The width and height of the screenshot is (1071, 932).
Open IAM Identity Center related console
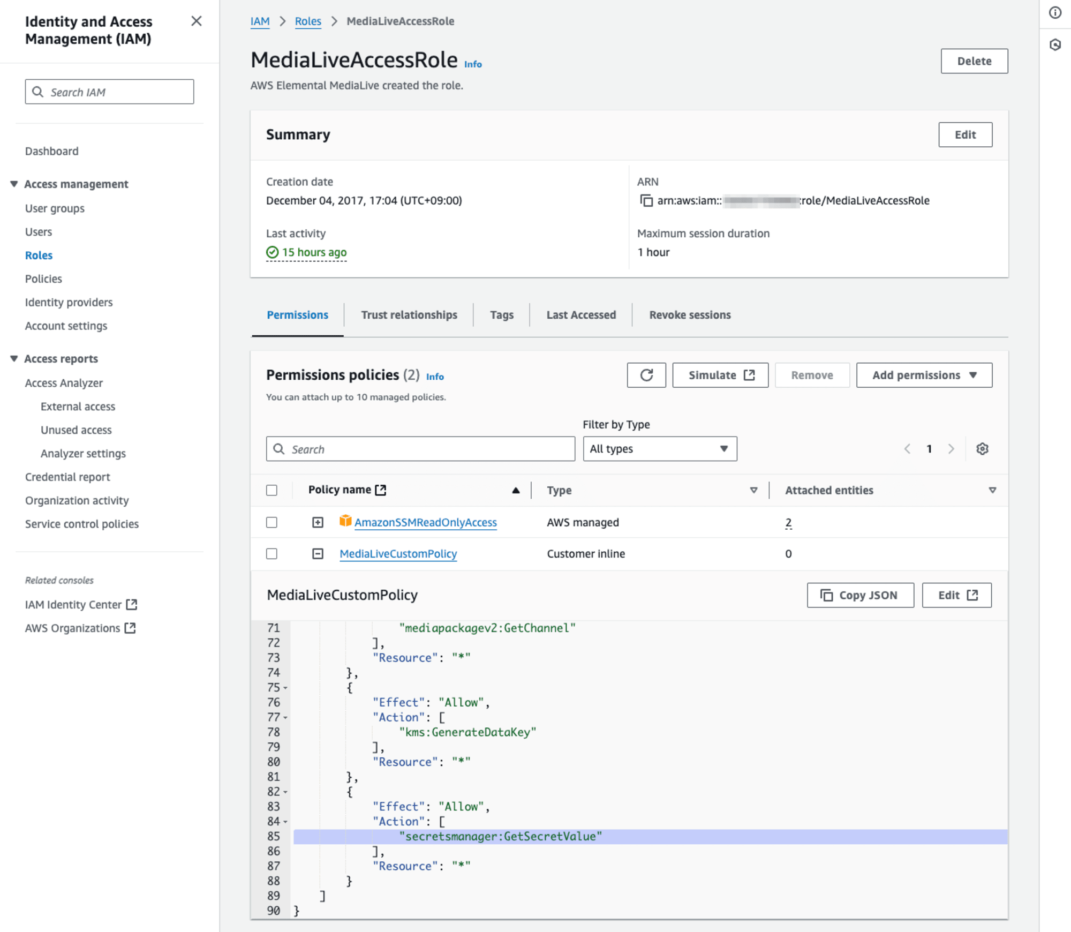[81, 605]
